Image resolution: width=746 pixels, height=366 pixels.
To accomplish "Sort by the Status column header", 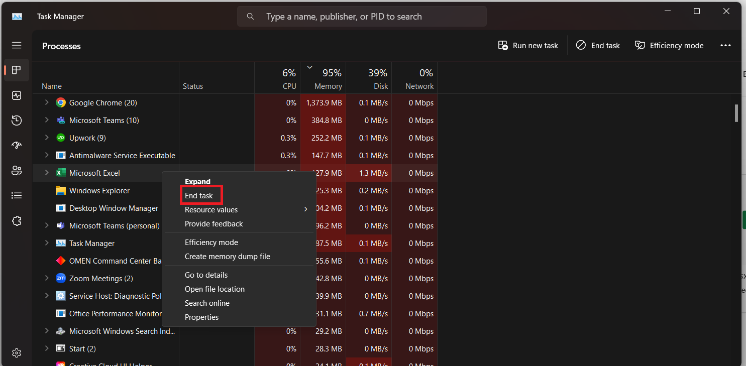I will (x=217, y=78).
